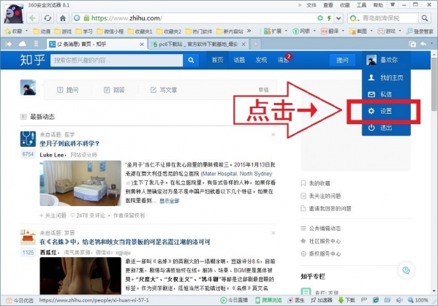Open the 显示全部 link in the first post
This screenshot has height=306, width=438.
coord(170,201)
